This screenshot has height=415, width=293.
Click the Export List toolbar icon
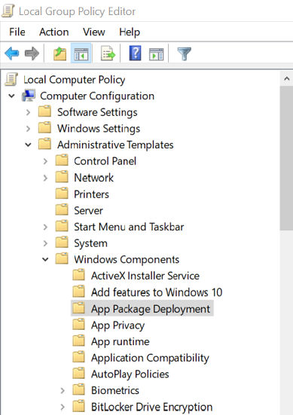tap(108, 53)
